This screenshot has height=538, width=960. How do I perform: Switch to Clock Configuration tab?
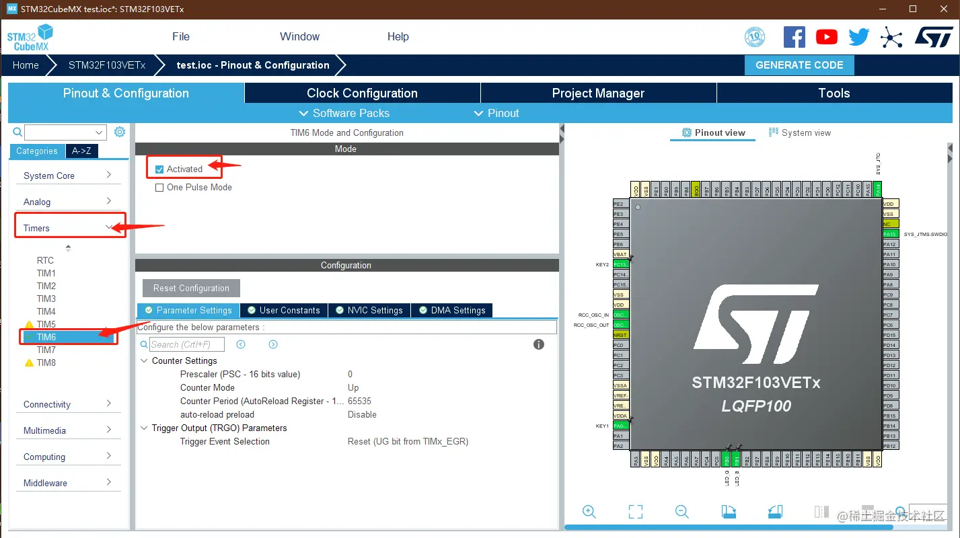(x=362, y=93)
